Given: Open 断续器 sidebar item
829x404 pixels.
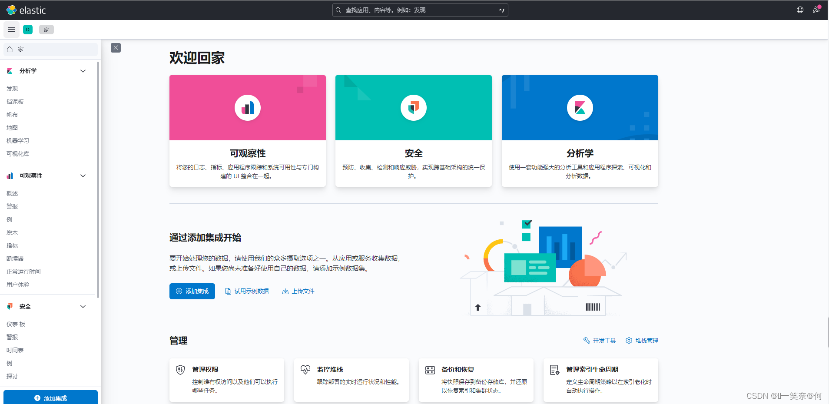Looking at the screenshot, I should click(x=15, y=258).
